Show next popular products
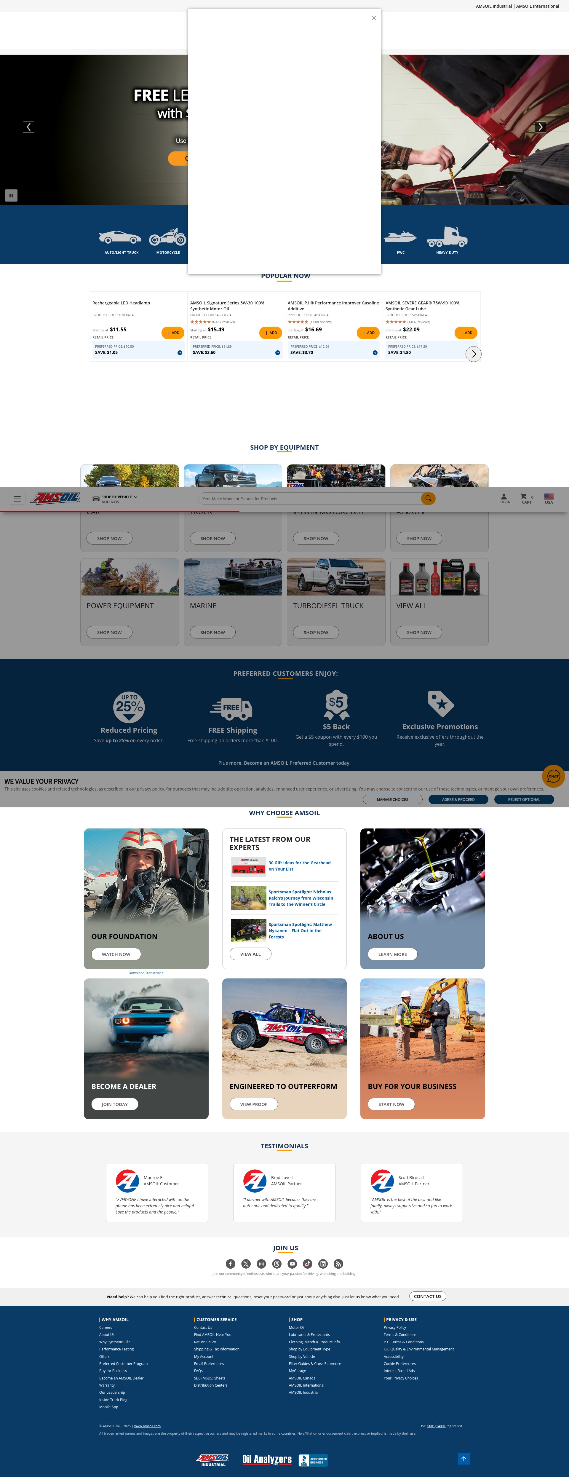 pyautogui.click(x=473, y=354)
